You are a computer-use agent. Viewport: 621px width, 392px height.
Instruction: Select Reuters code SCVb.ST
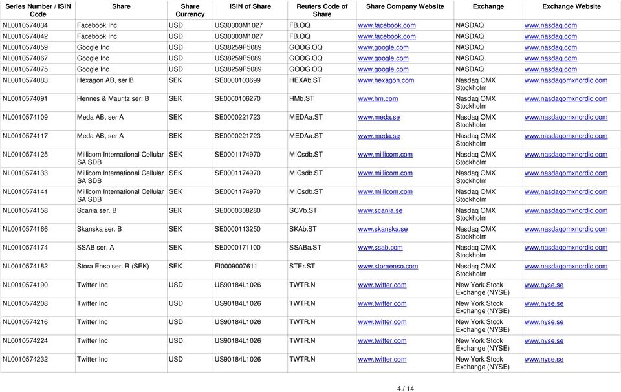(x=303, y=211)
